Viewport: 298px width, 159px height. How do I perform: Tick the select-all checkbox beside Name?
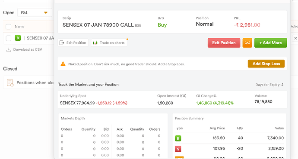point(8,27)
